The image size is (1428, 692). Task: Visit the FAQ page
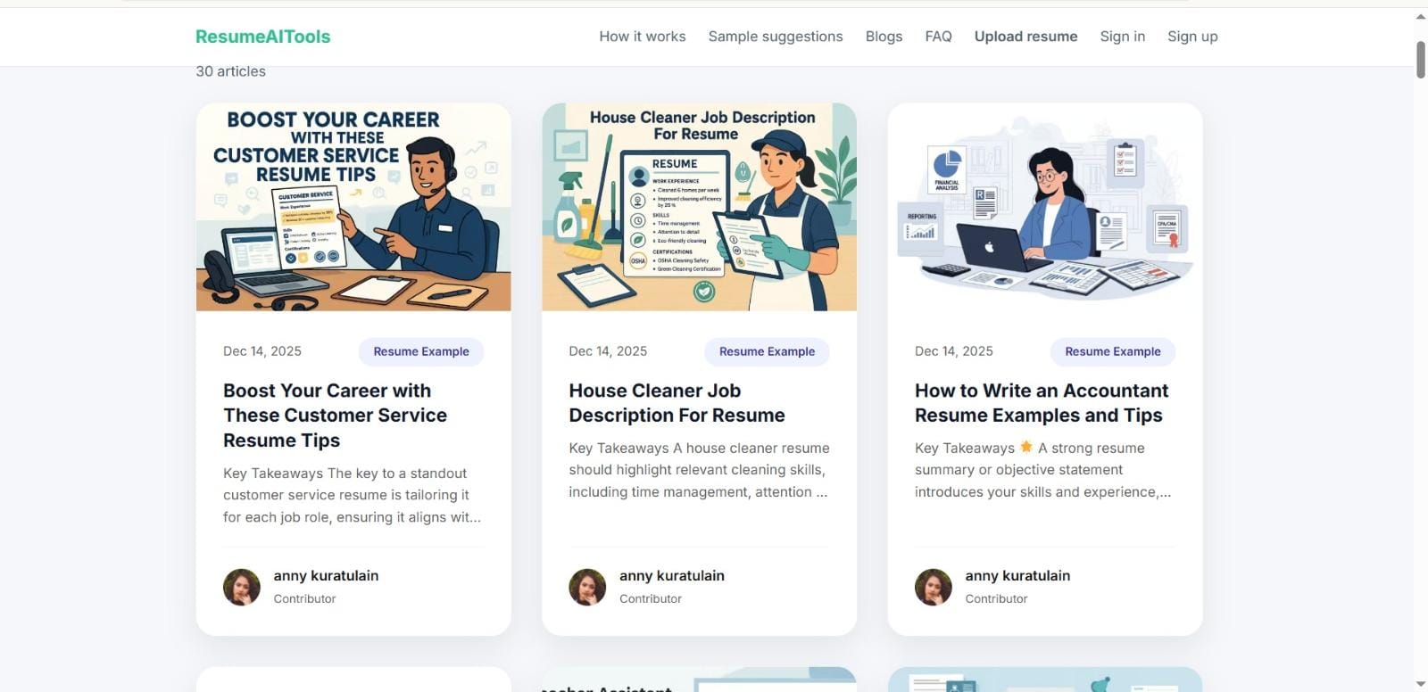[x=938, y=37]
